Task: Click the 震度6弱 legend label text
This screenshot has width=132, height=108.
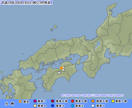Action: click(x=81, y=101)
